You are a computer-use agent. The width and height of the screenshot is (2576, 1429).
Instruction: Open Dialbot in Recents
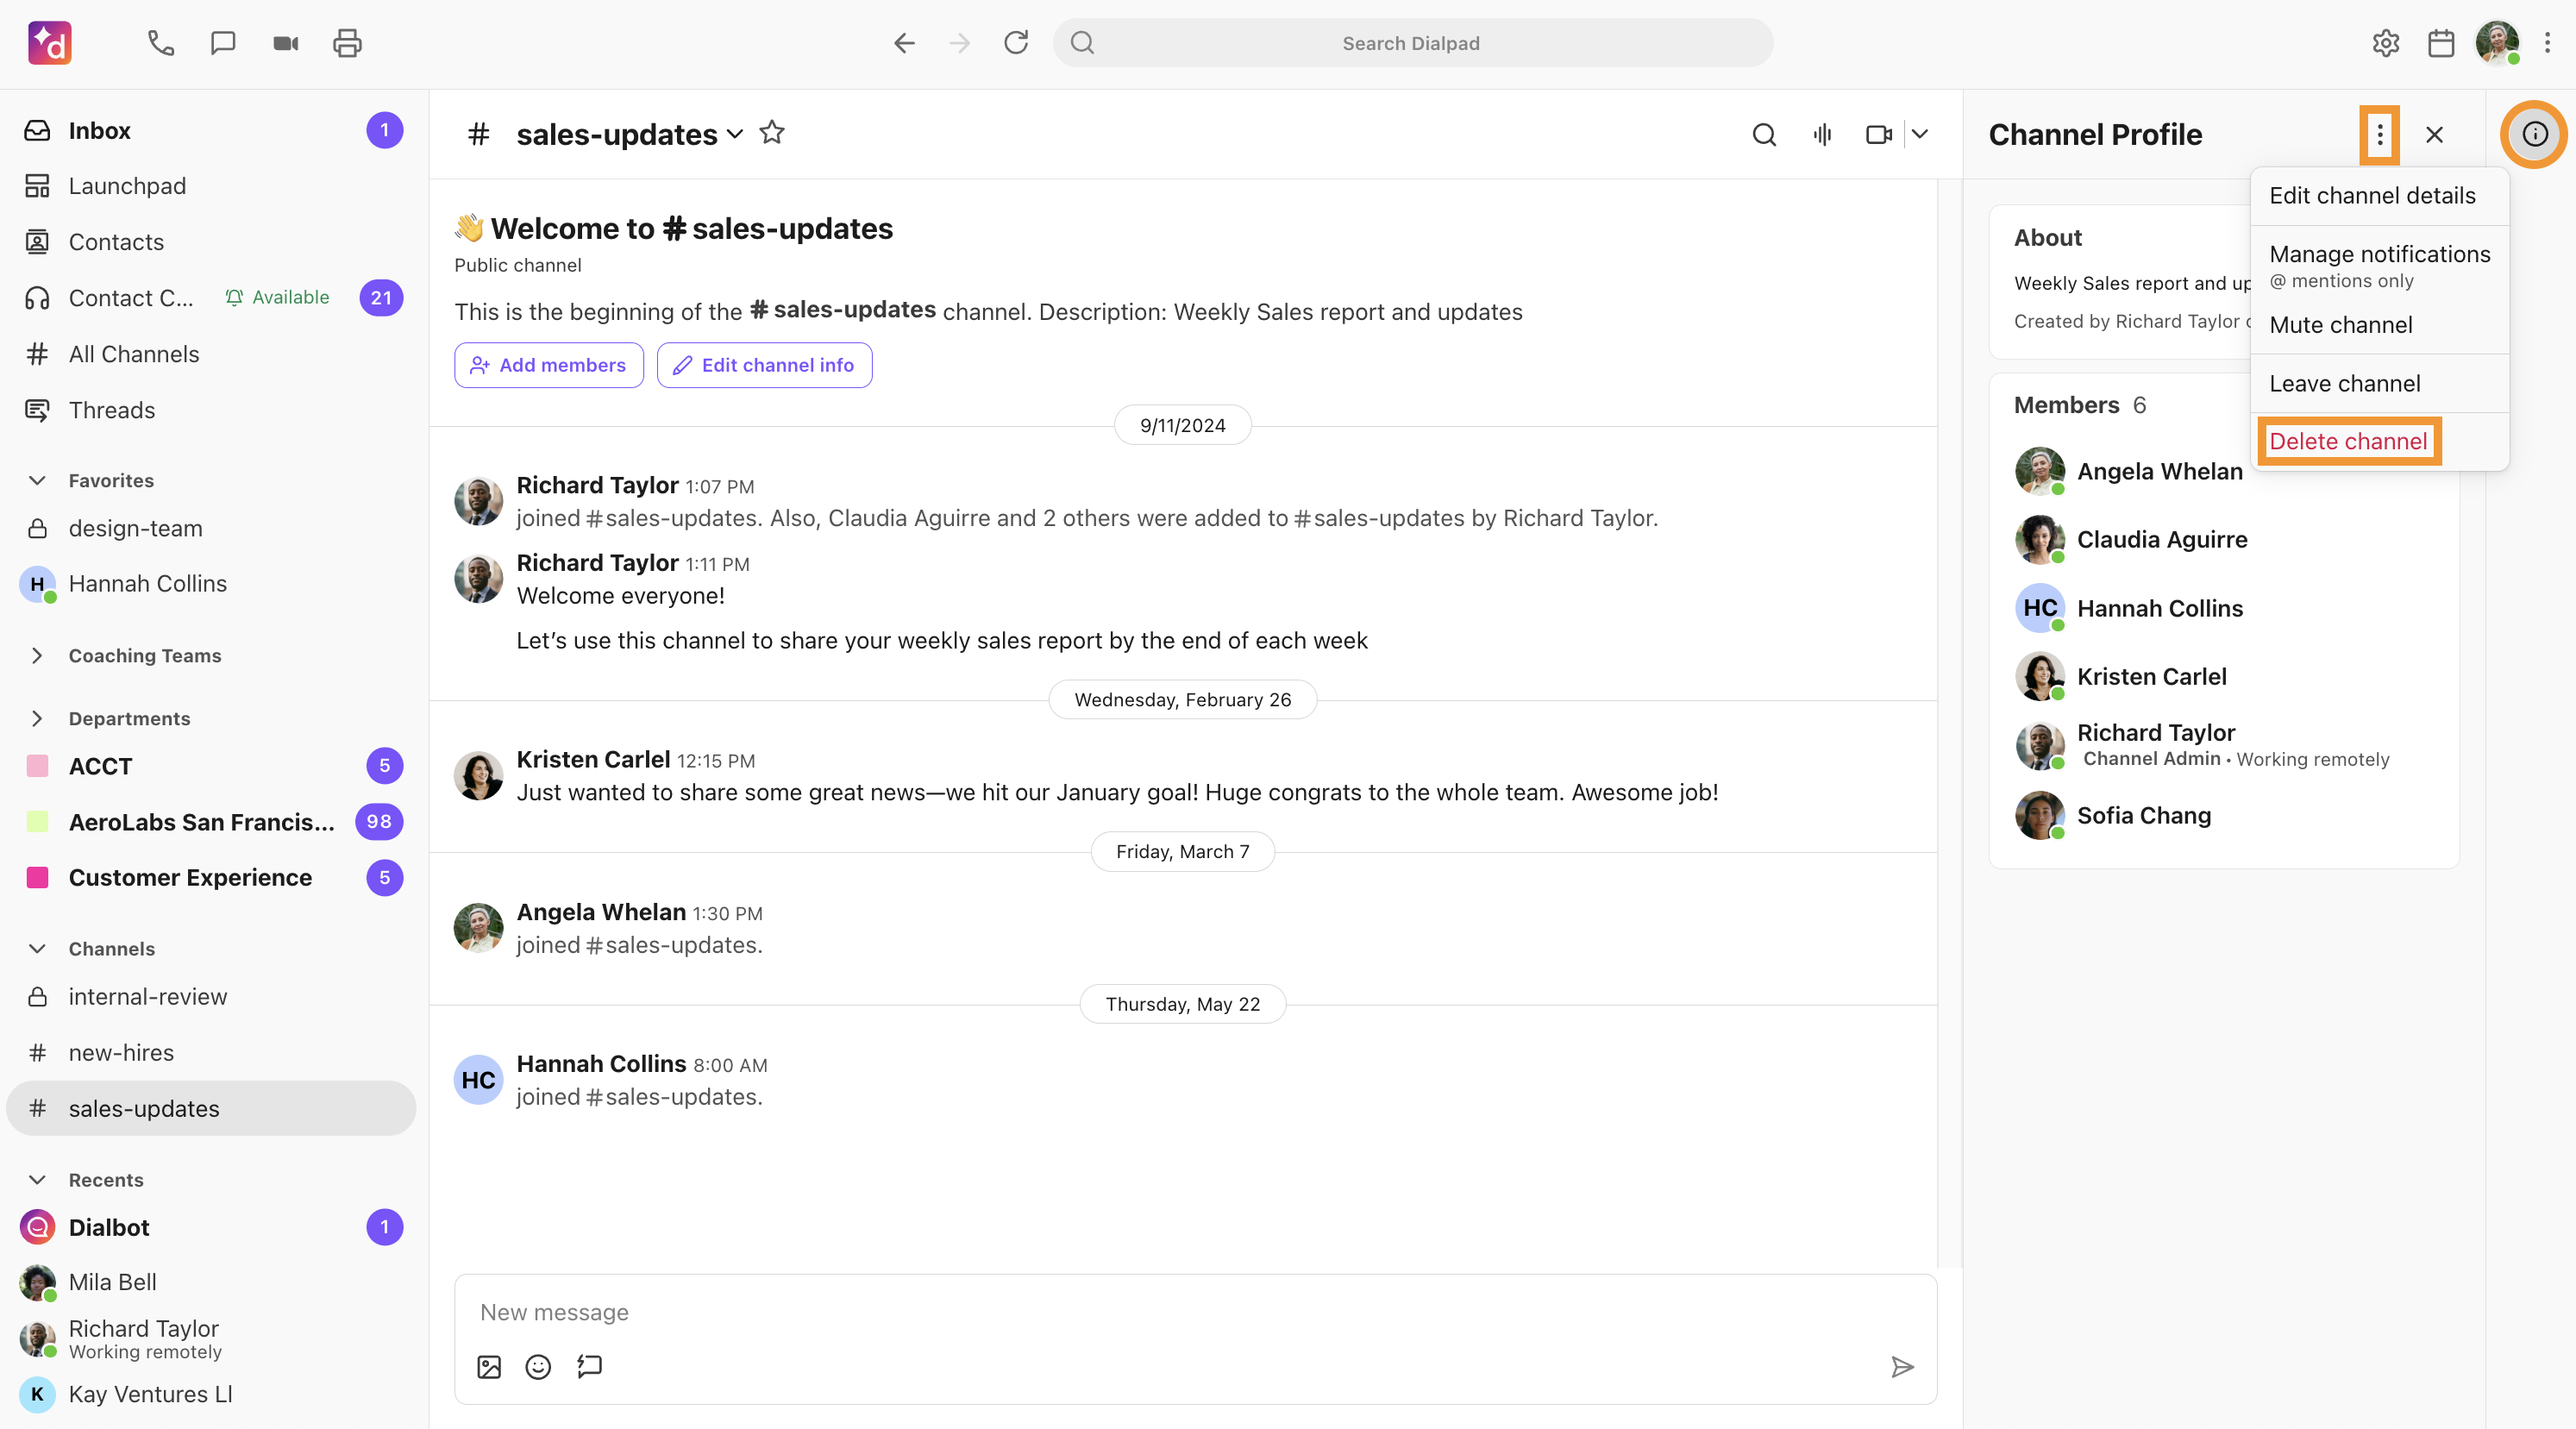coord(211,1228)
